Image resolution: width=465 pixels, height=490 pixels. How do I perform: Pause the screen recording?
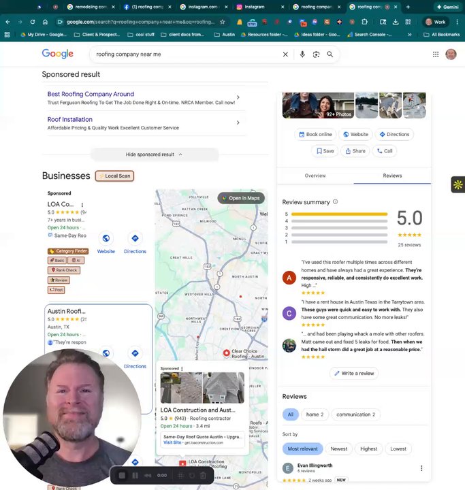135,475
